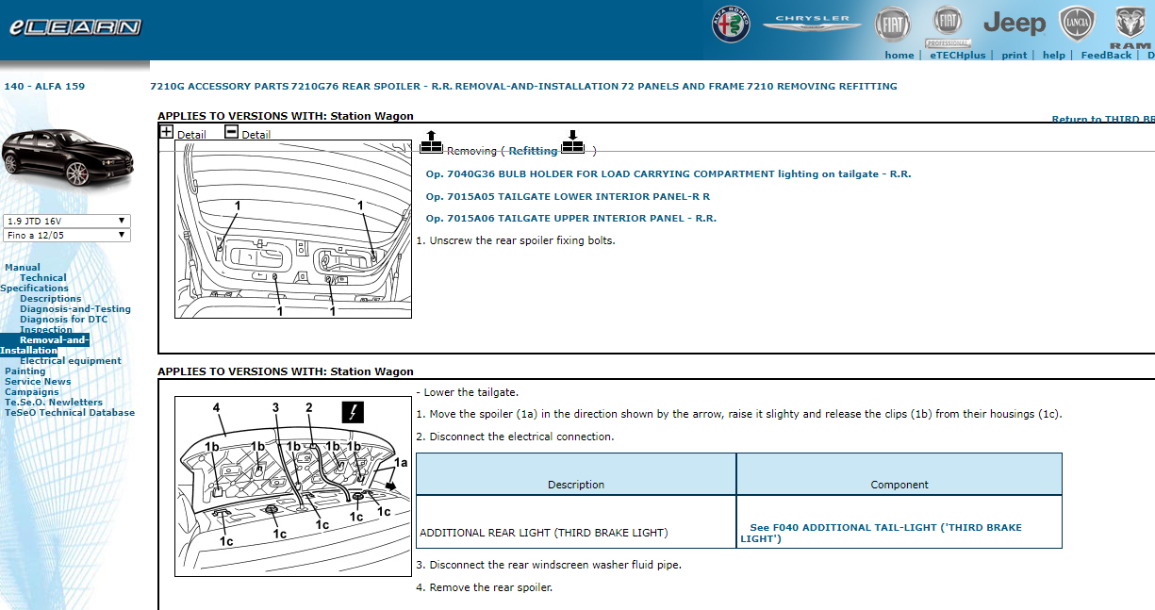This screenshot has height=610, width=1155.
Task: Select the Fiat brand logo
Action: click(x=892, y=24)
